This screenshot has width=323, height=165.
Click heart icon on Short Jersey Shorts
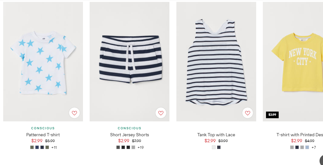[161, 113]
